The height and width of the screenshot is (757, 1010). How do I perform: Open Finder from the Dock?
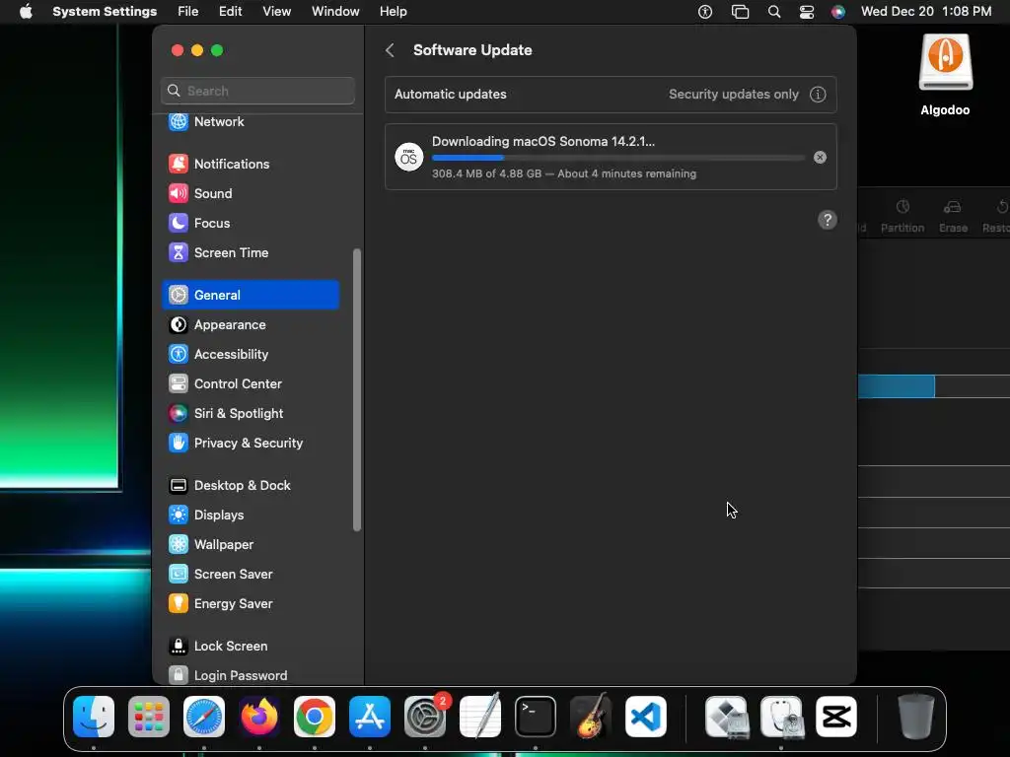coord(94,717)
